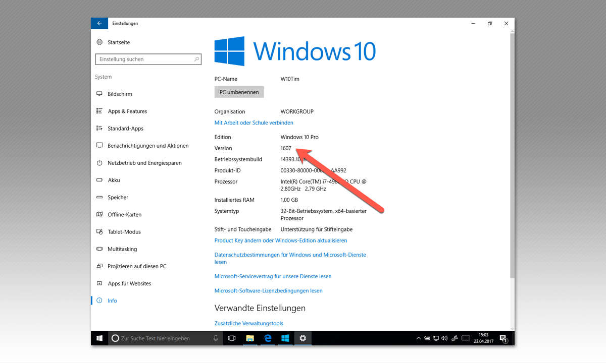This screenshot has width=606, height=363.
Task: Go back using the Einstellungen back arrow
Action: 99,23
